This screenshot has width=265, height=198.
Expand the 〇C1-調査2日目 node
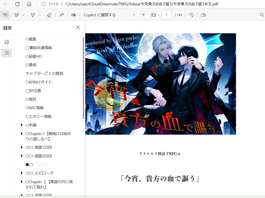(x=22, y=156)
